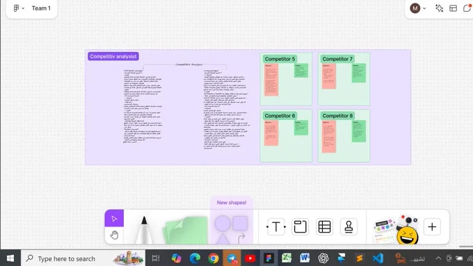Select the red sticky note in Competitor 6
This screenshot has height=266, width=473.
[271, 133]
